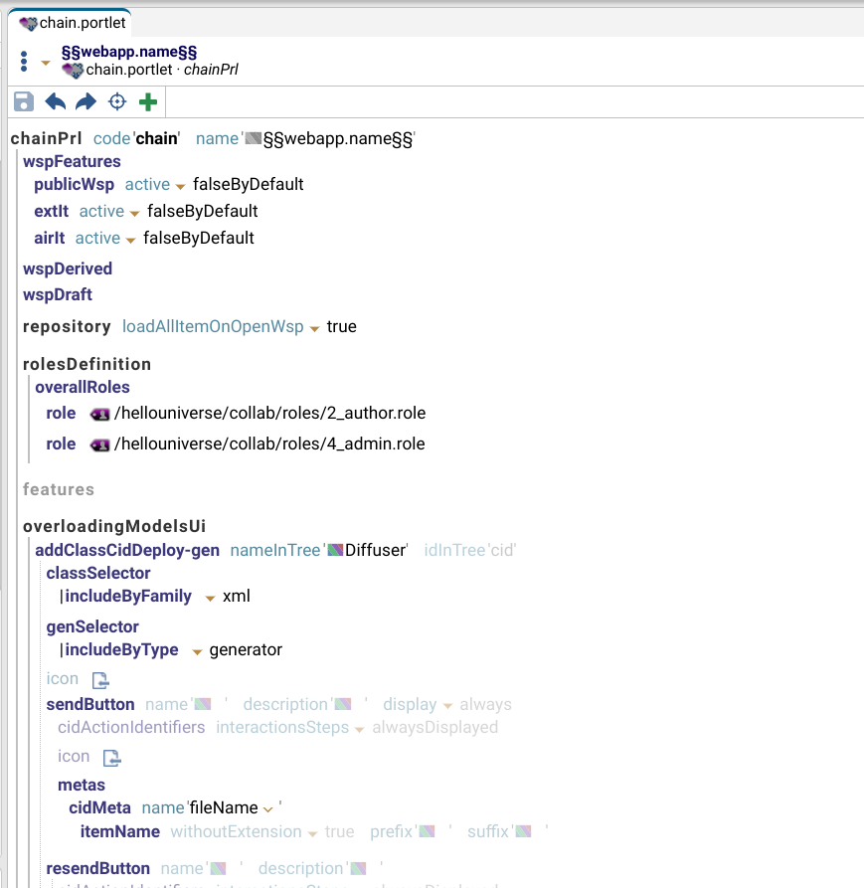
Task: Click the role icon beside 2_author.role
Action: (99, 414)
